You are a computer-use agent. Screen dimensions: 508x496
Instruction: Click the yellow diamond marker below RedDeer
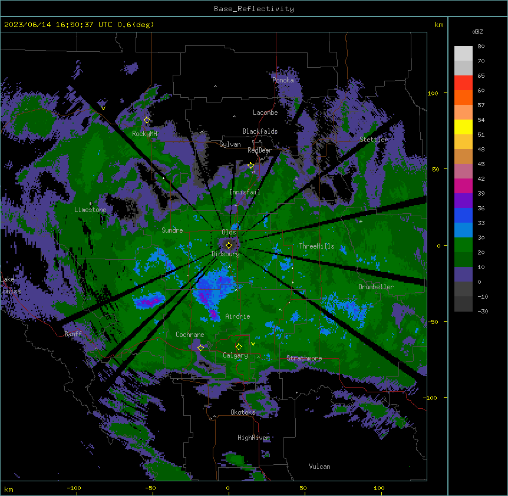click(250, 166)
